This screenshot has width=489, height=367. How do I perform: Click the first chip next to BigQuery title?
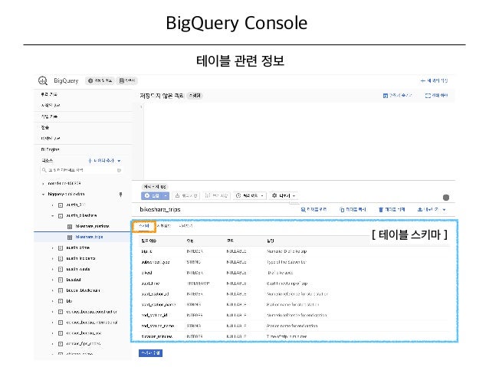(x=100, y=80)
